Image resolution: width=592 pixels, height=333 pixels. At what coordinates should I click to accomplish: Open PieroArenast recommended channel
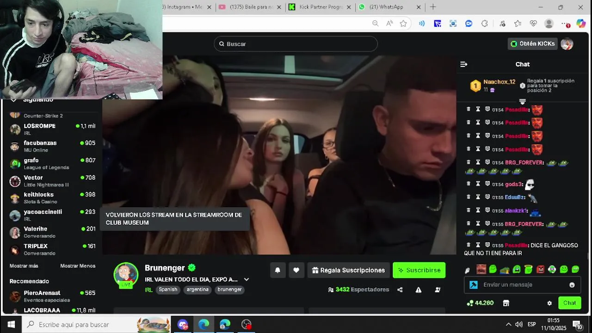coord(52,296)
